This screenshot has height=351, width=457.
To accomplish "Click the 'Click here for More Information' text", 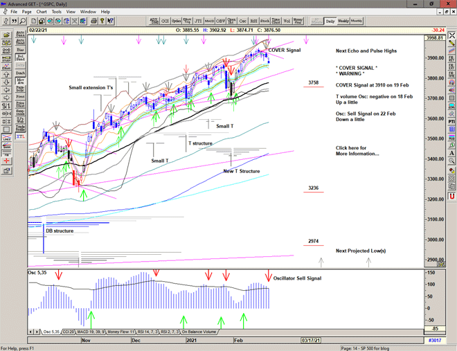I will pos(357,151).
